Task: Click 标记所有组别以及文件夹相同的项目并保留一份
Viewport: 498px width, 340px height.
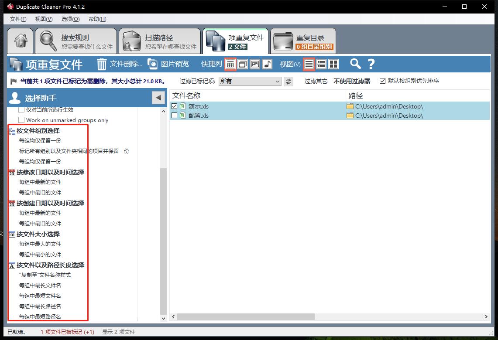Action: pyautogui.click(x=74, y=151)
